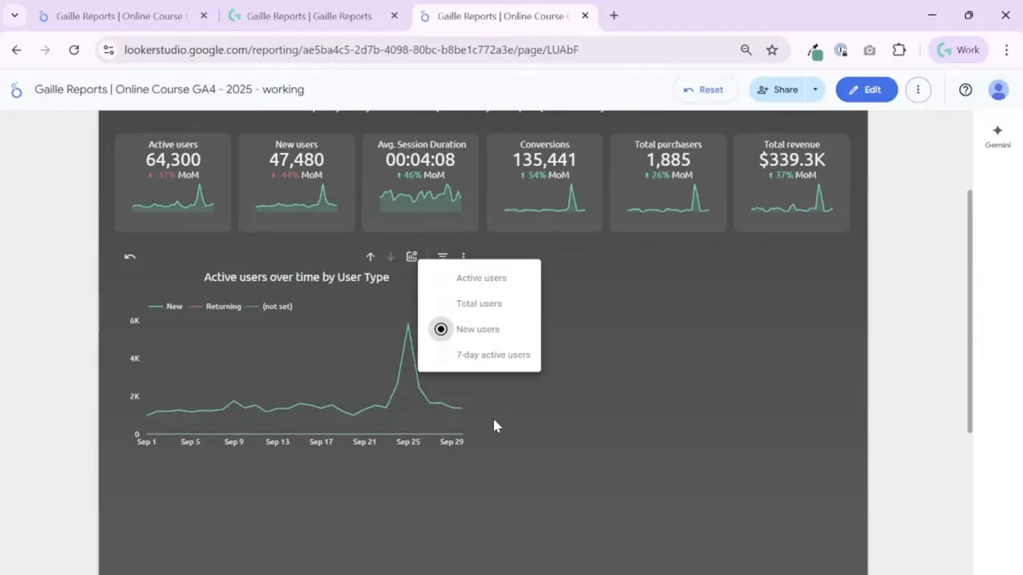Click the chart metric picker icon

click(412, 256)
